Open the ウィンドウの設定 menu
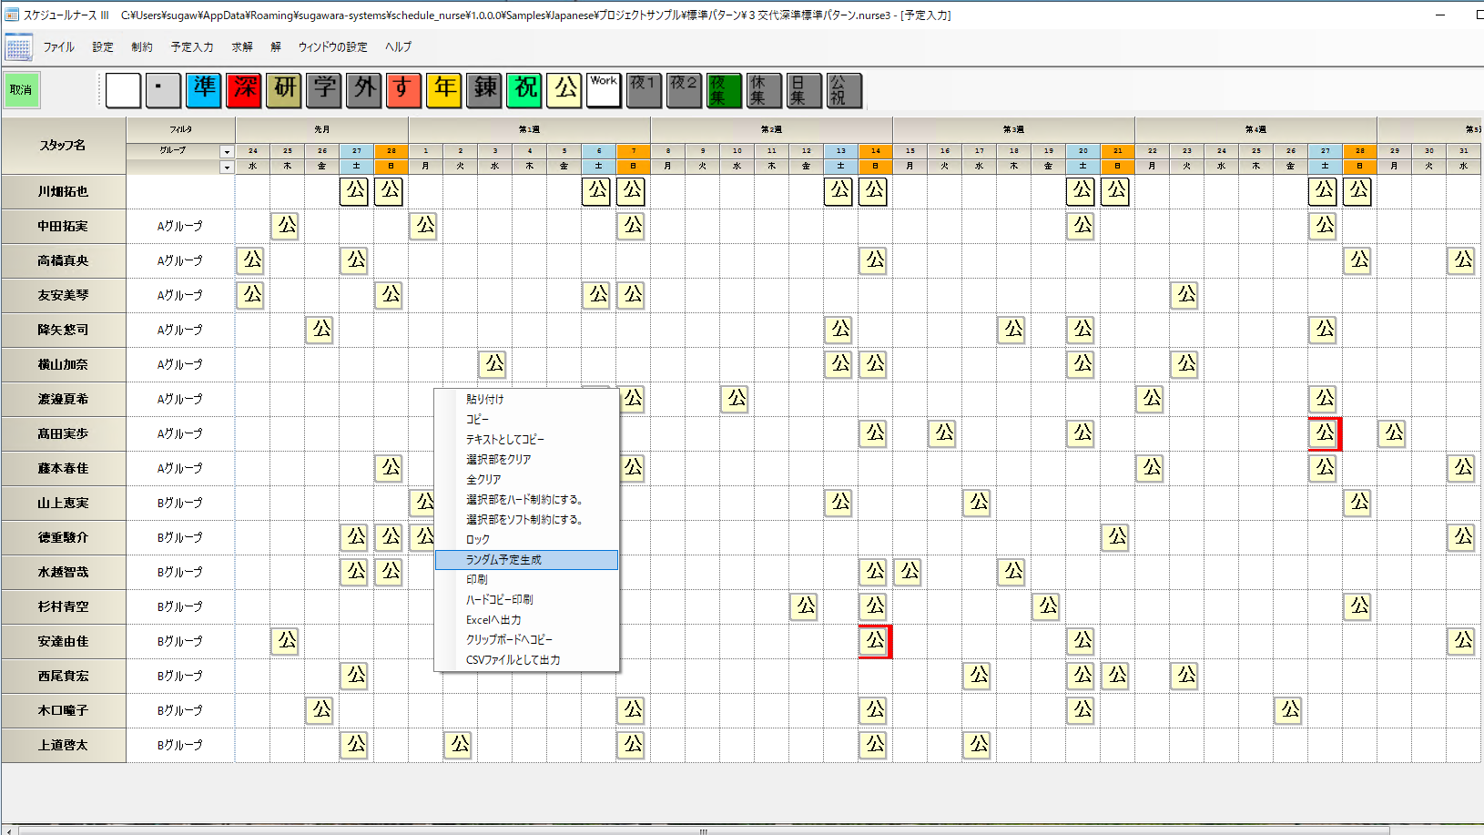Viewport: 1484px width, 835px height. point(333,47)
